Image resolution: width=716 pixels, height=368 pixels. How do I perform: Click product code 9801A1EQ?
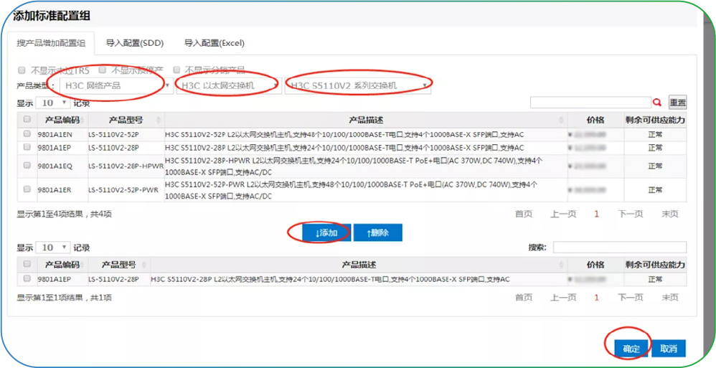[x=55, y=166]
